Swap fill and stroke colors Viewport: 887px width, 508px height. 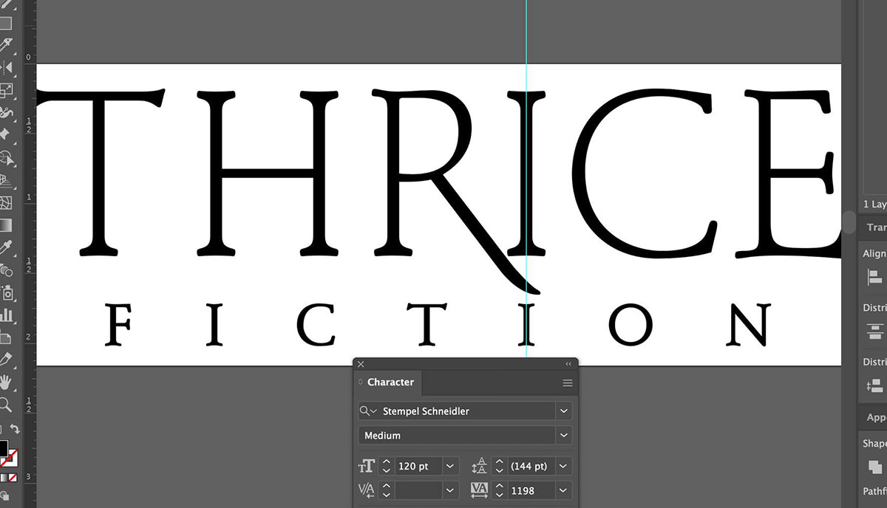(14, 429)
